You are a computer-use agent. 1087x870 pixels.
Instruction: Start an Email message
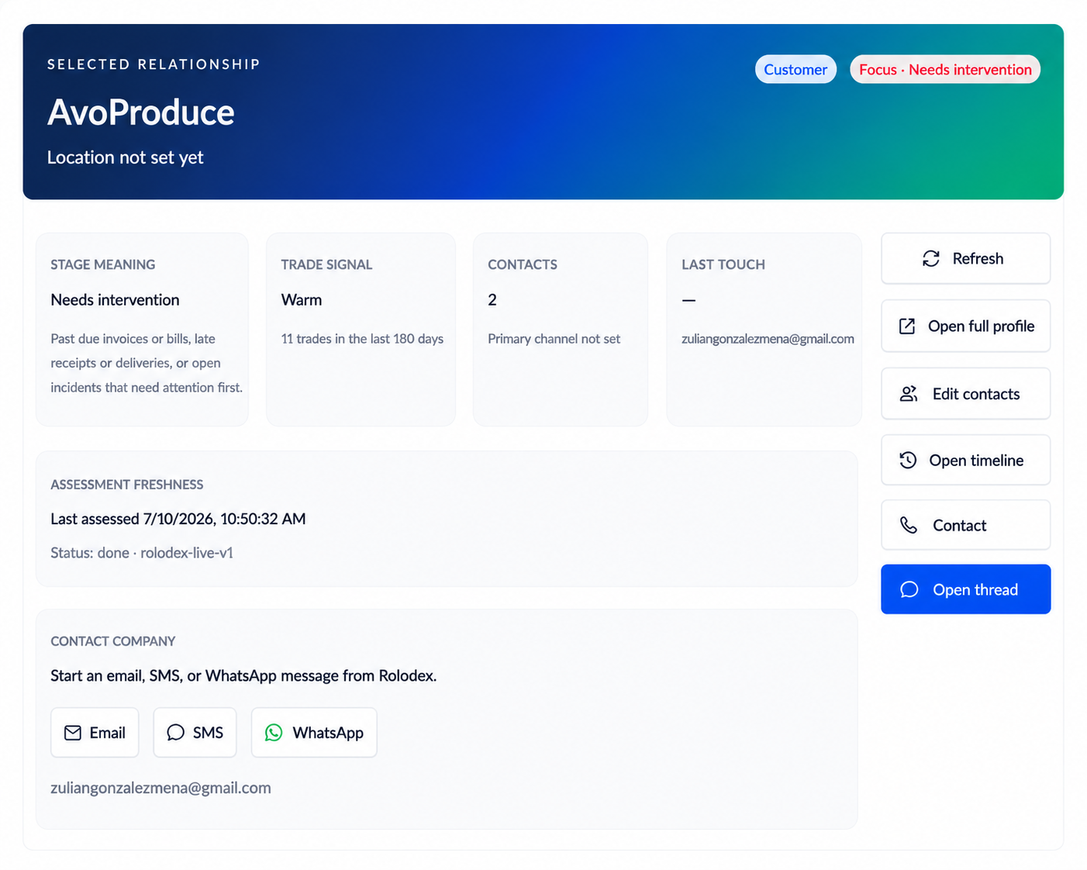[x=95, y=733]
